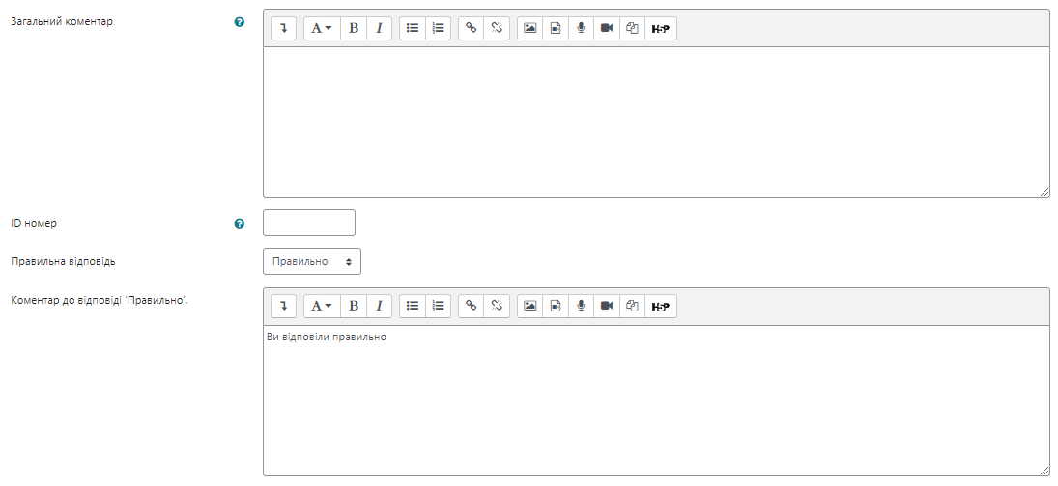Remove link in 'Правильно' comment editor
The height and width of the screenshot is (486, 1058).
click(x=497, y=306)
